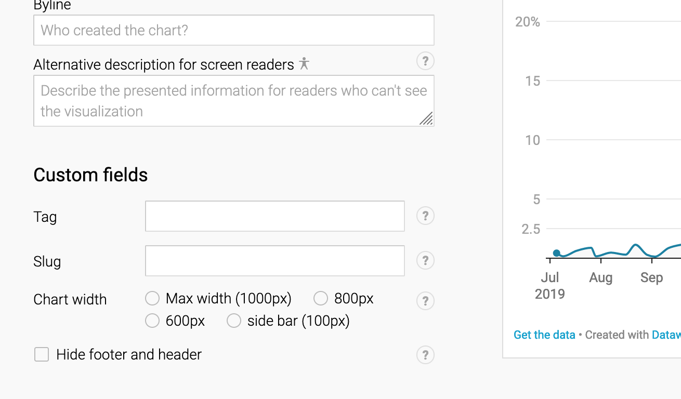Viewport: 681px width, 399px height.
Task: Click the 5 y-axis label
Action: coord(536,199)
